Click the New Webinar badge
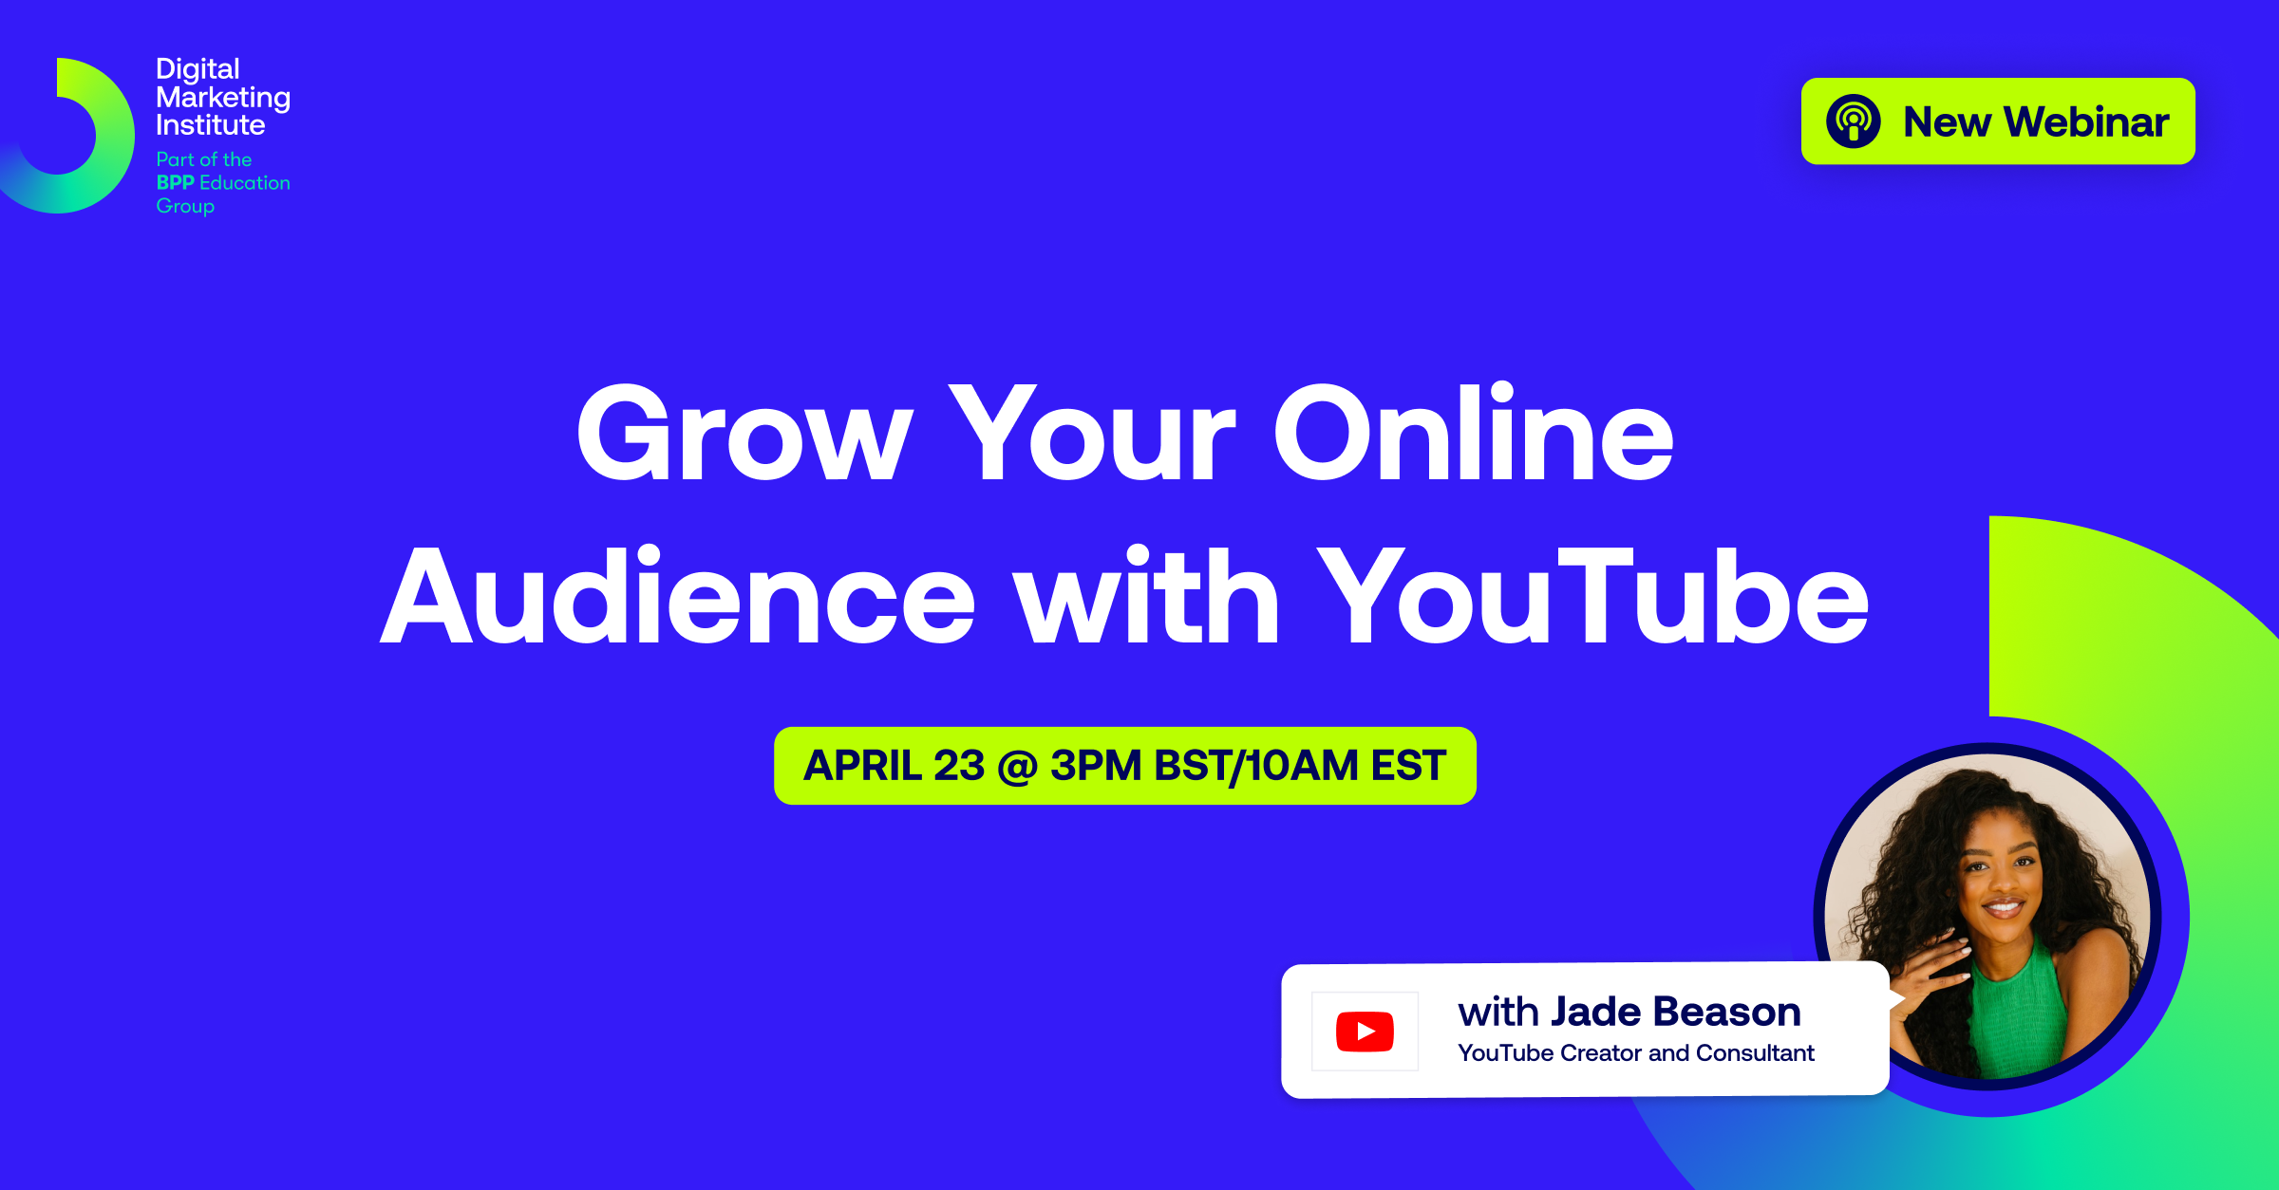The width and height of the screenshot is (2279, 1190). pos(1998,121)
